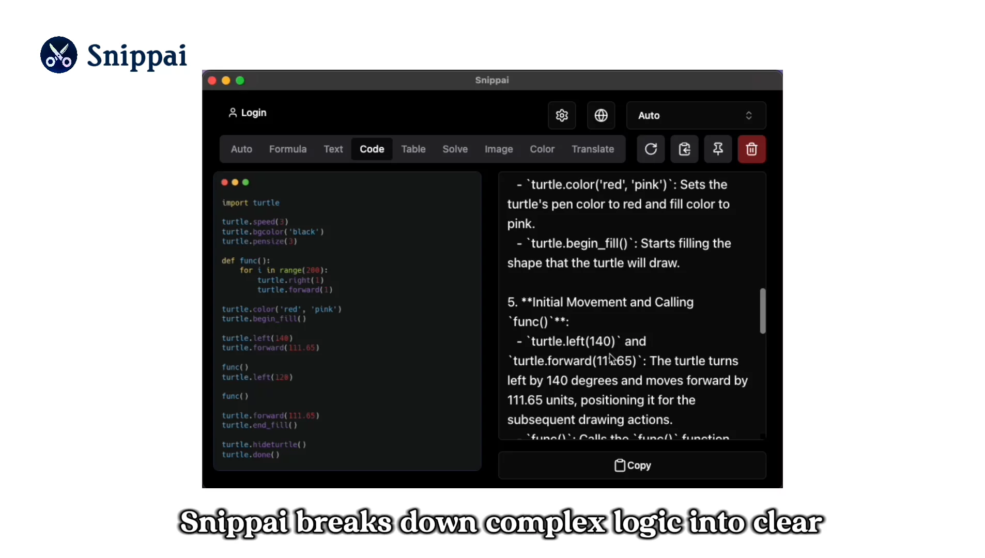Open the Solve tab
Viewport: 985px width, 558px height.
455,149
